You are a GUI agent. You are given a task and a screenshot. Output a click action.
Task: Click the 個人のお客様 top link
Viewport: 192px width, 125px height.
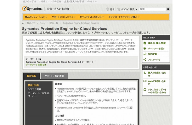click(30, 2)
